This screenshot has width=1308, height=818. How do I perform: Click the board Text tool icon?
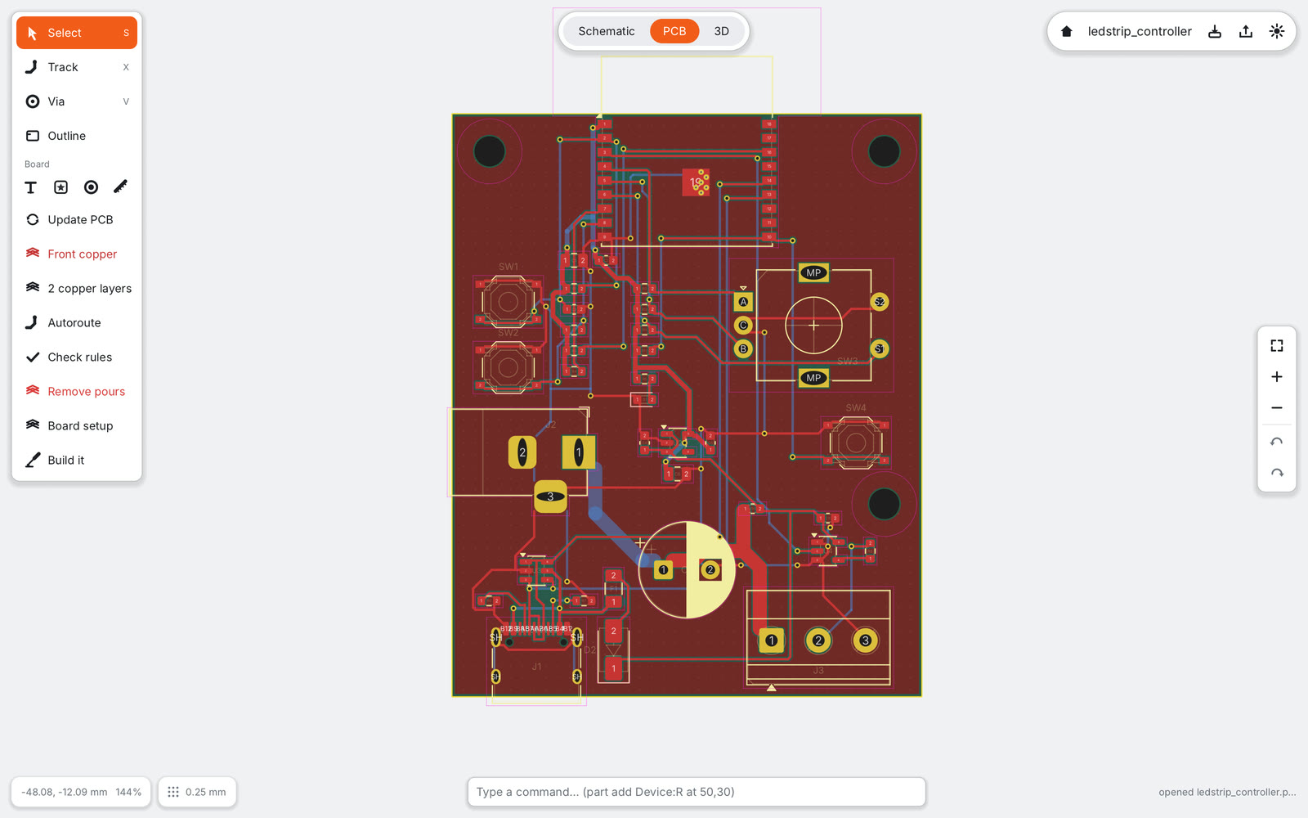pyautogui.click(x=31, y=187)
